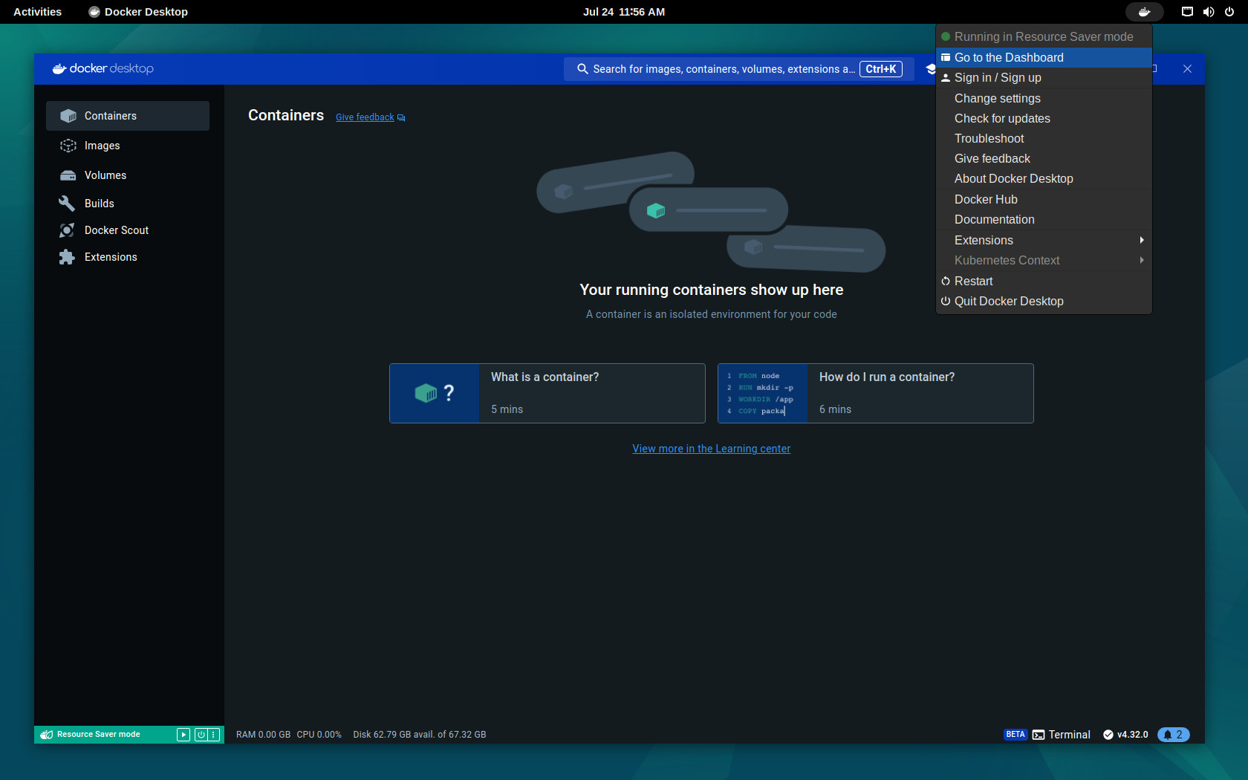This screenshot has width=1248, height=780.
Task: Choose Restart from the tray menu
Action: [x=1044, y=281]
